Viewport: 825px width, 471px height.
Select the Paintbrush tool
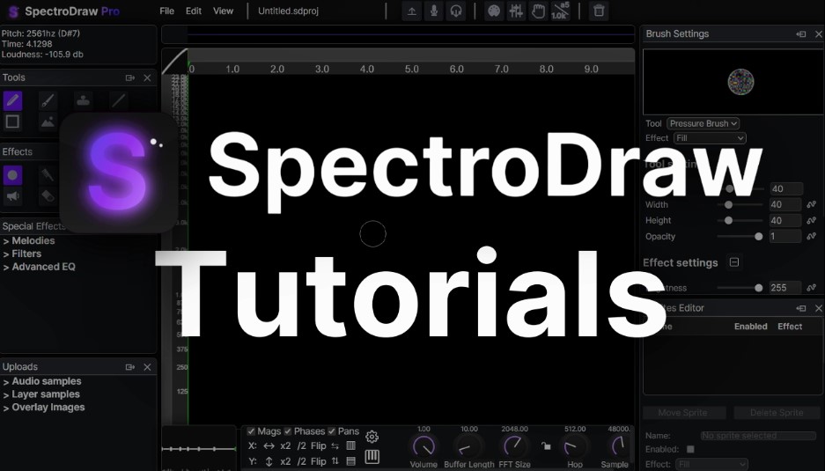click(48, 100)
